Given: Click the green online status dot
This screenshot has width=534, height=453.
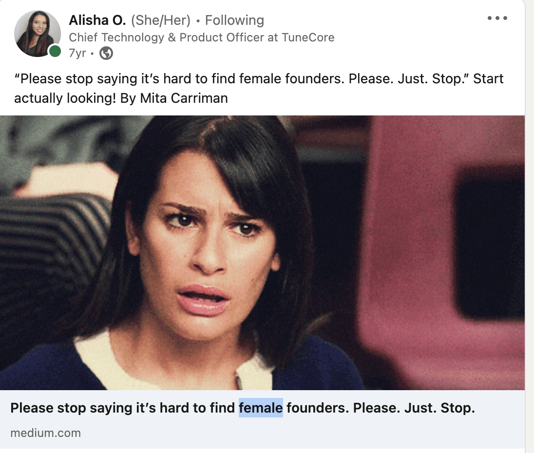Looking at the screenshot, I should (x=55, y=52).
